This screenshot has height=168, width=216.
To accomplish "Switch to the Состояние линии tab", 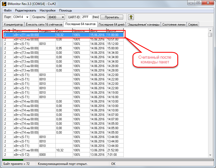I will tap(174, 25).
